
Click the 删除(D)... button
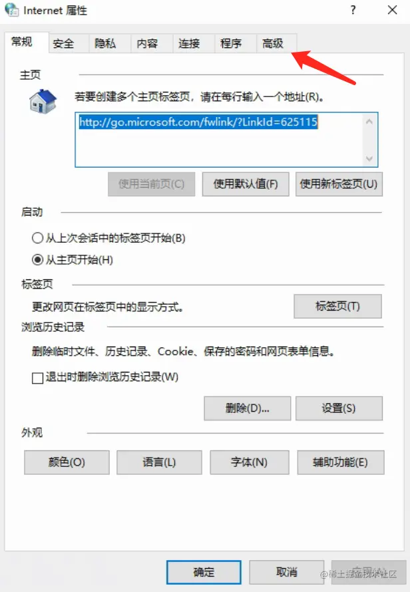(x=247, y=408)
